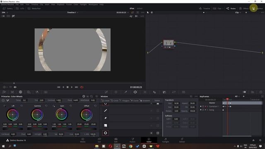The image size is (265, 149).
Task: Open the HDR palette
Action: 29,92
